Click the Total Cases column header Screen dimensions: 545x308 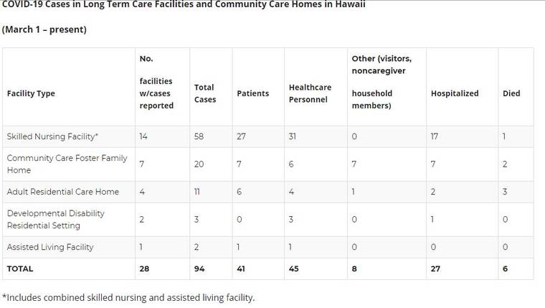tap(205, 93)
